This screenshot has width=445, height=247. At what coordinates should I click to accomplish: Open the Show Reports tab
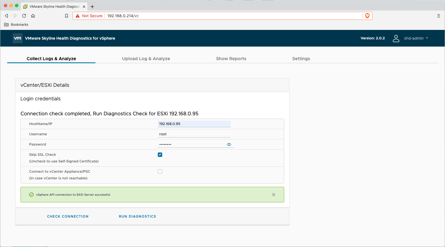[231, 58]
